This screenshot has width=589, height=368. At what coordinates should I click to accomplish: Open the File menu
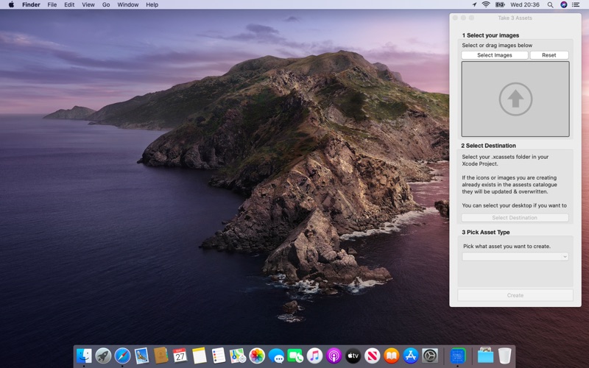52,4
